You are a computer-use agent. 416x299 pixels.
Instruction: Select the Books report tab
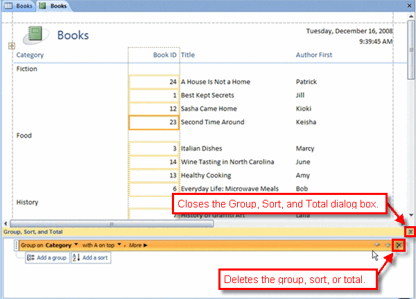(x=53, y=6)
